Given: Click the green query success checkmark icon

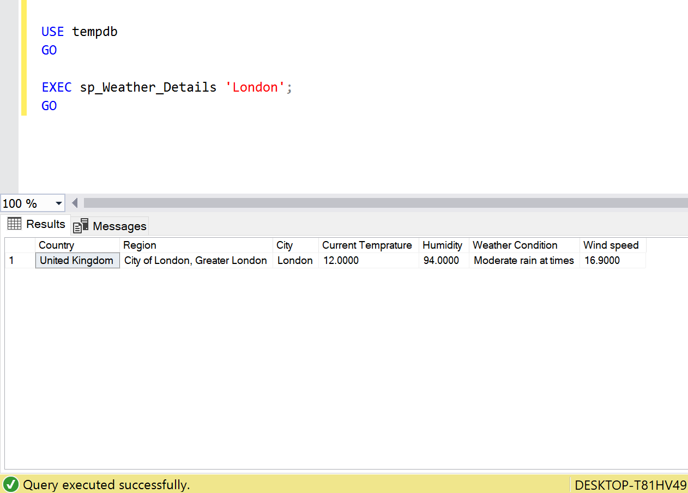Looking at the screenshot, I should [x=11, y=484].
